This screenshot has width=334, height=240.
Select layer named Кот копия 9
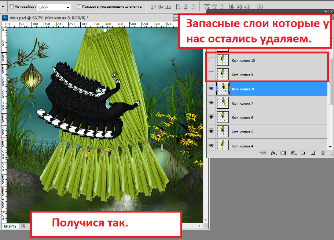pos(242,75)
